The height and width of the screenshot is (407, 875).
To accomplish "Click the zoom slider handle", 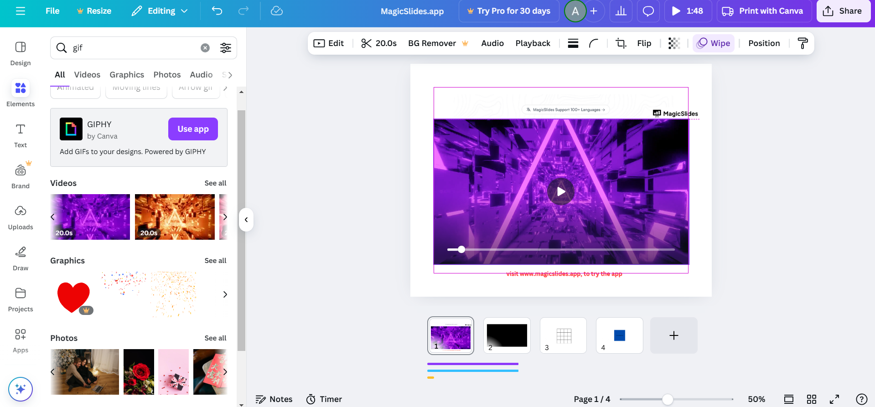I will (x=668, y=399).
